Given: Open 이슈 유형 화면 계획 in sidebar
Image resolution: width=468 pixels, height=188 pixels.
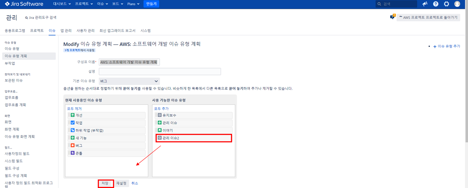Looking at the screenshot, I should pyautogui.click(x=20, y=137).
